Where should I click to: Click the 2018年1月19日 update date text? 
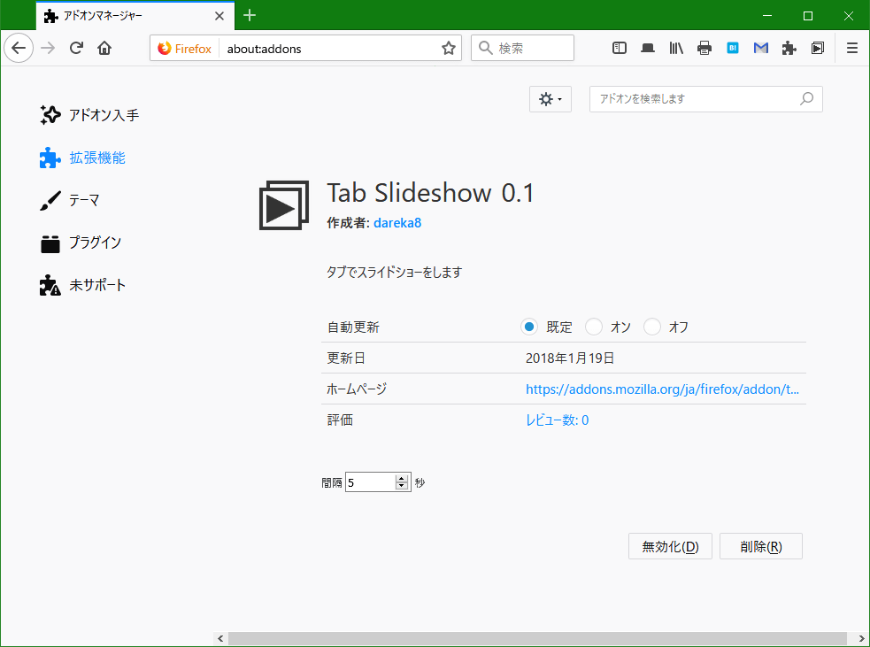[x=570, y=358]
